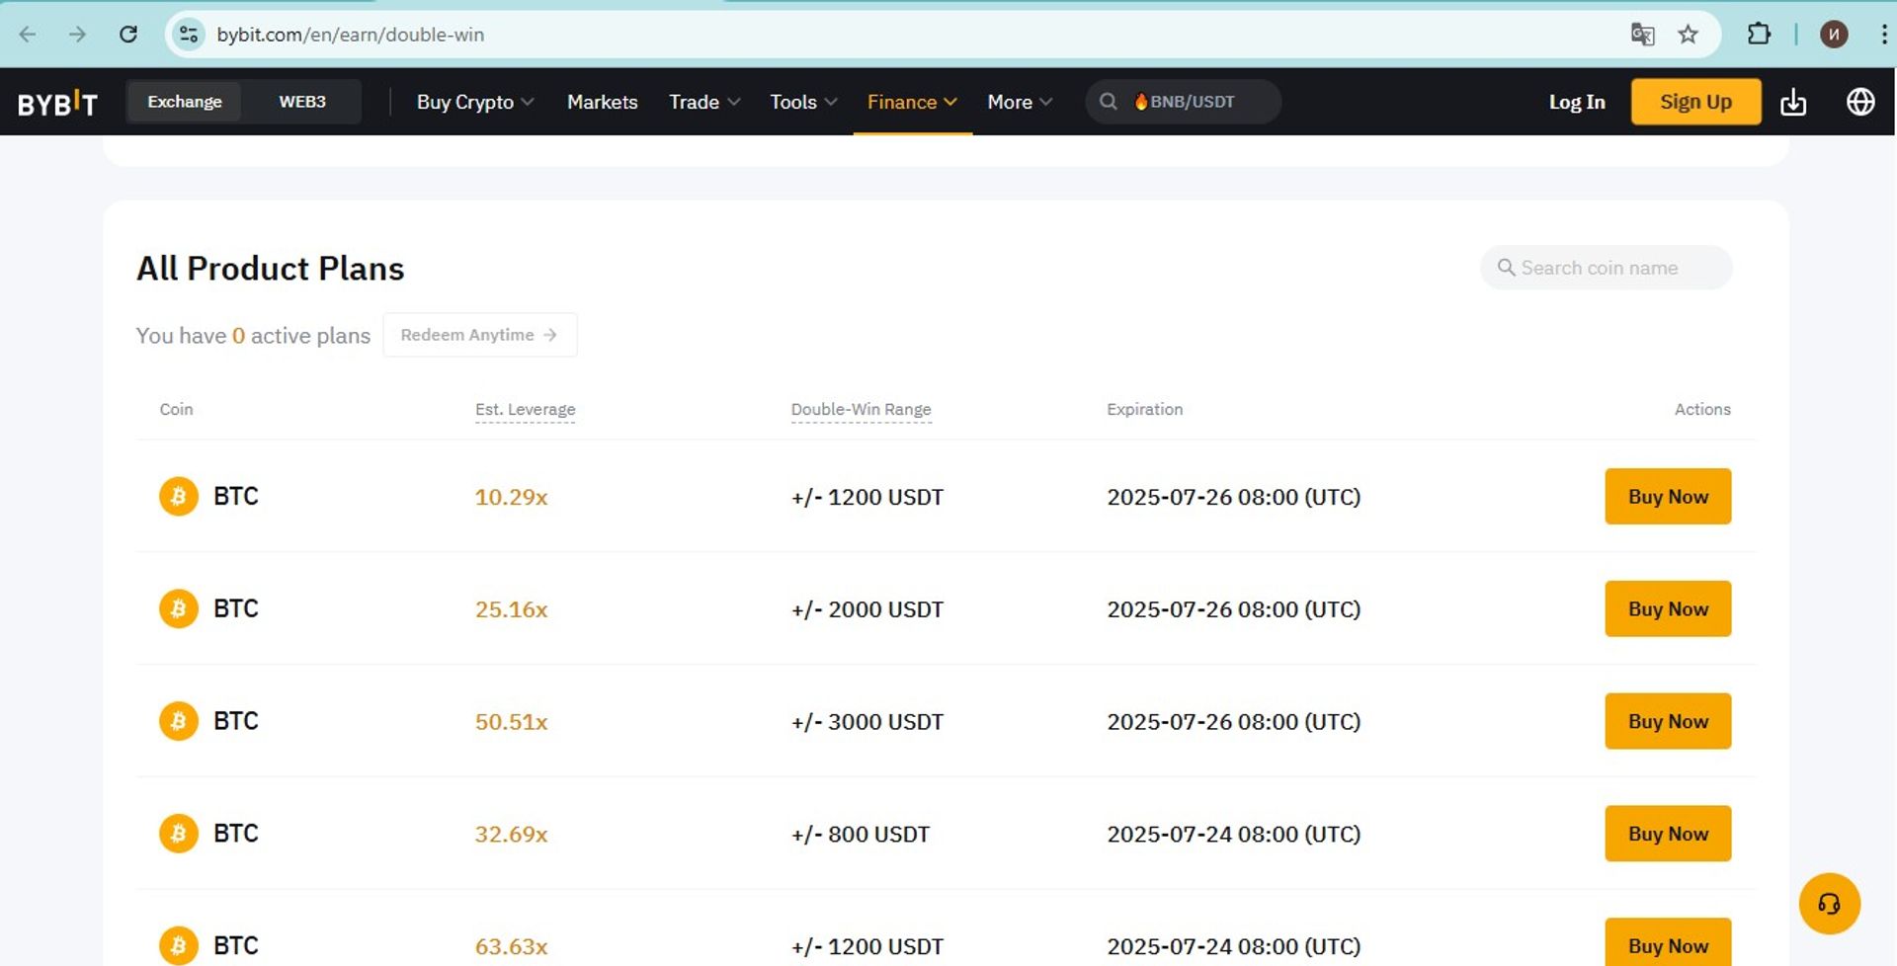Image resolution: width=1897 pixels, height=966 pixels.
Task: Open the Chrome three-dot menu
Action: [1883, 35]
